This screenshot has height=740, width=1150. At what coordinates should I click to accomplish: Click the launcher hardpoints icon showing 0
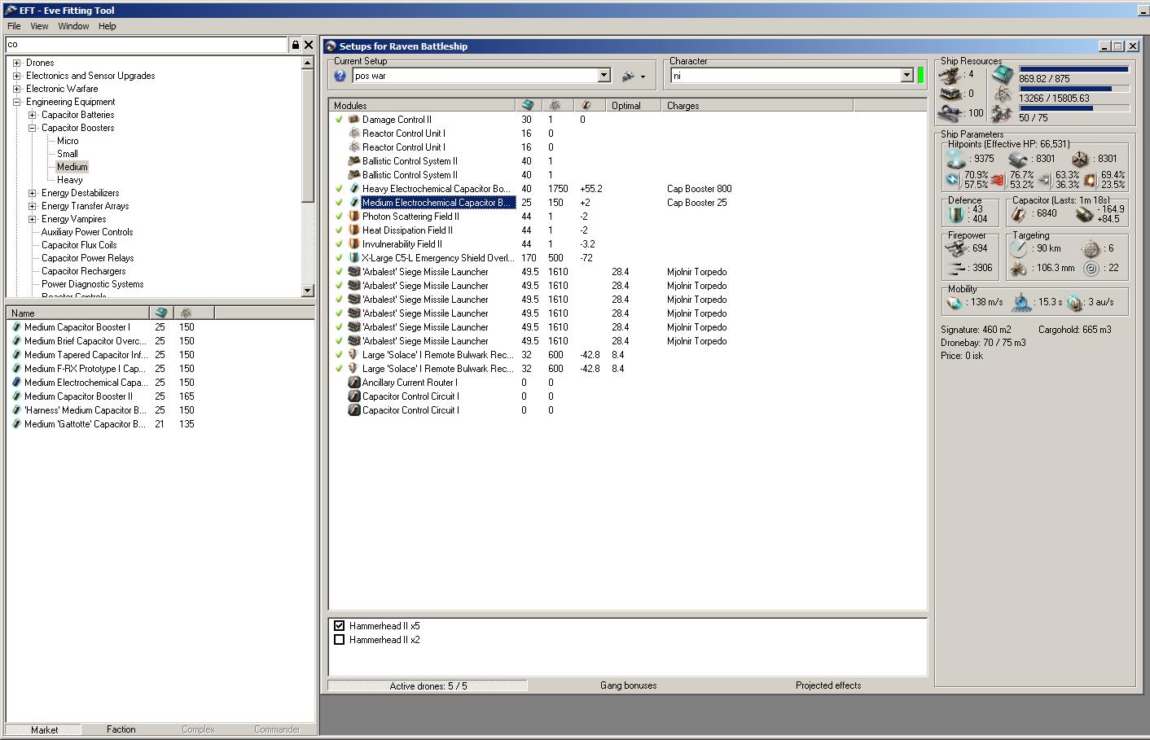pos(950,94)
